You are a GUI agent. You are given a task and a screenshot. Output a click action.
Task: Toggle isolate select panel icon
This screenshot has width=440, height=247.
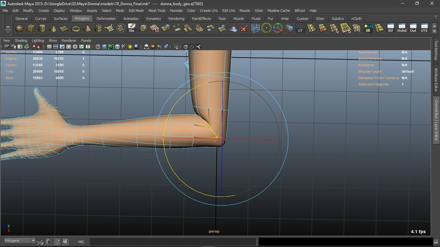(x=176, y=47)
